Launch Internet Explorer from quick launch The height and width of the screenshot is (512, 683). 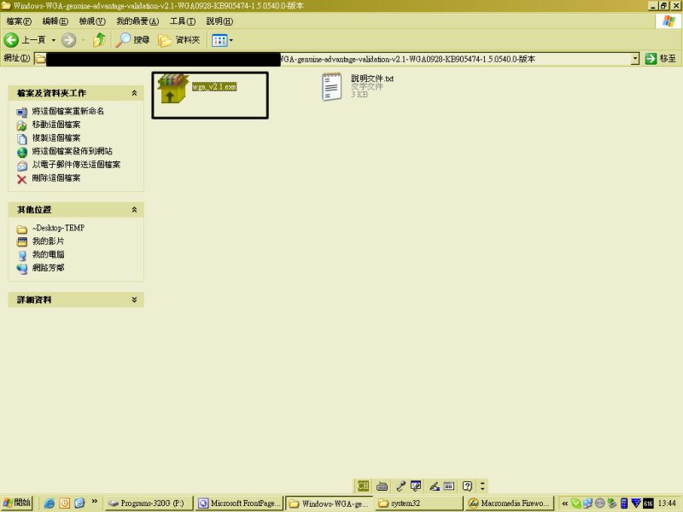tap(50, 503)
